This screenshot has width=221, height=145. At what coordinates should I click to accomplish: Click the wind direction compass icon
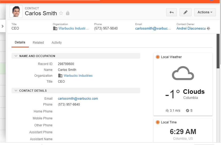point(188,110)
